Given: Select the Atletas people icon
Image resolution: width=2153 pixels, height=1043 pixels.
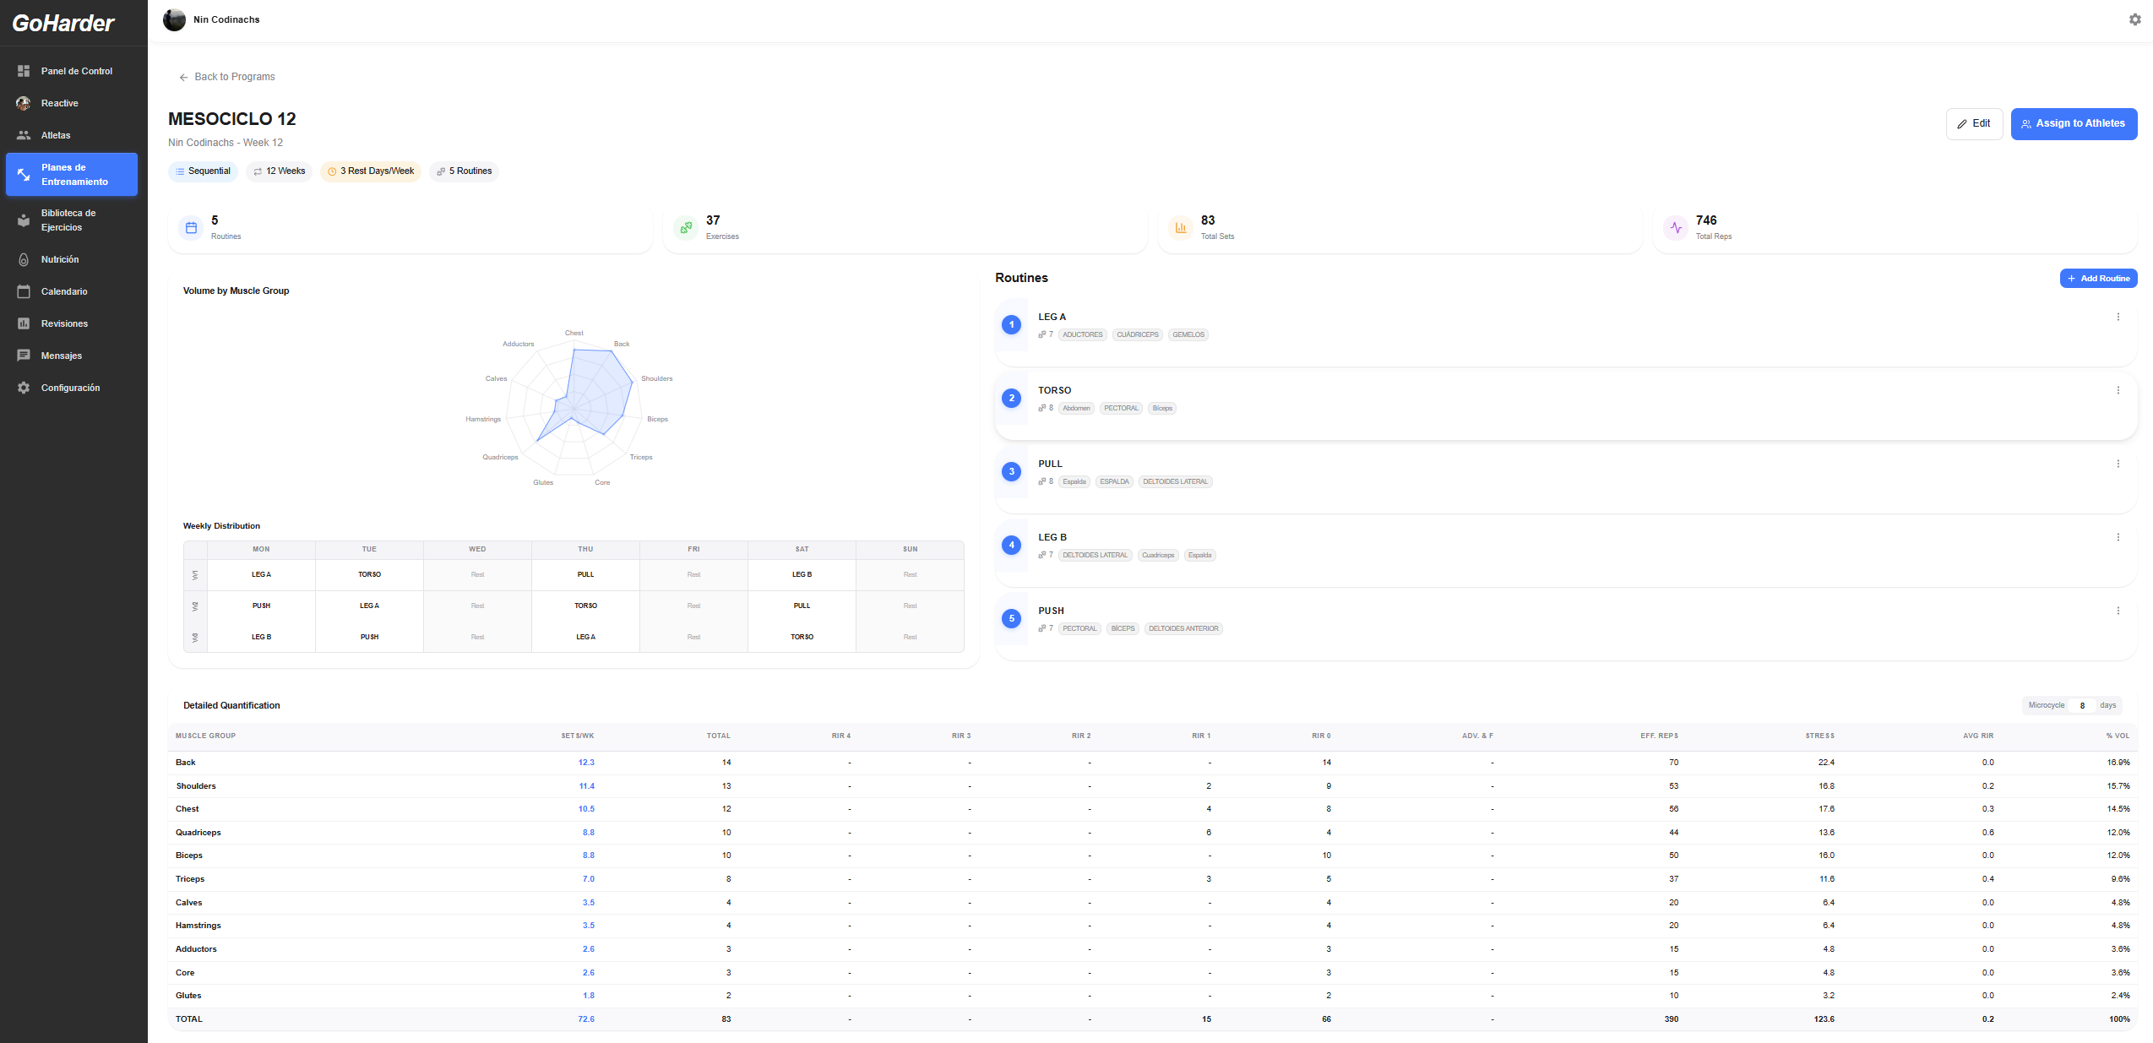Looking at the screenshot, I should click(x=24, y=135).
